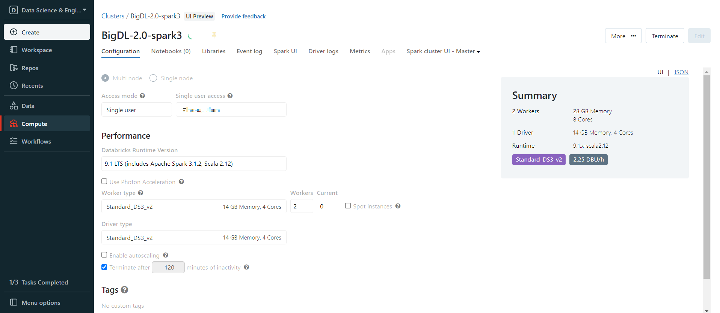Open the Data sidebar icon
This screenshot has width=720, height=313.
pyautogui.click(x=14, y=106)
